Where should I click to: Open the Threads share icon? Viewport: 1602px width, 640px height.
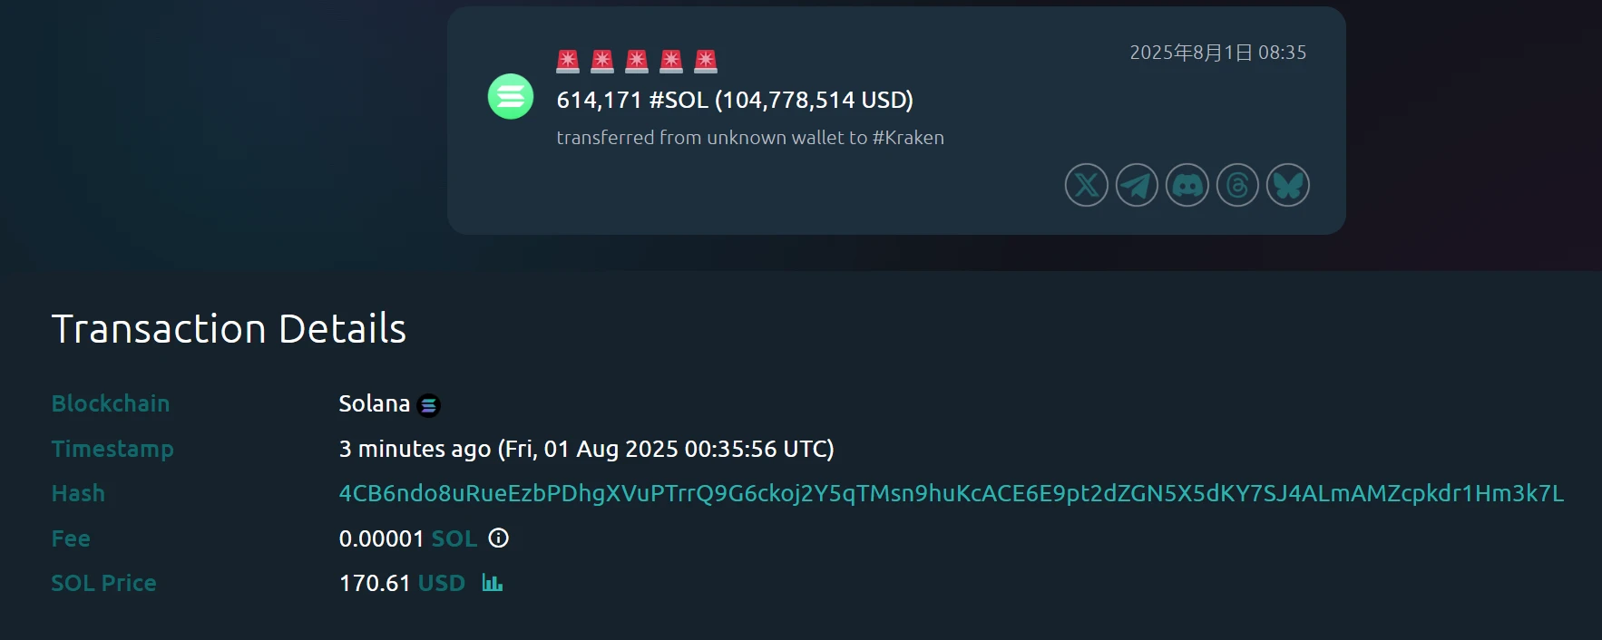point(1237,185)
